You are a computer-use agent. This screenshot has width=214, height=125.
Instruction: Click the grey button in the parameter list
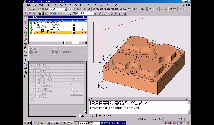tap(77, 94)
